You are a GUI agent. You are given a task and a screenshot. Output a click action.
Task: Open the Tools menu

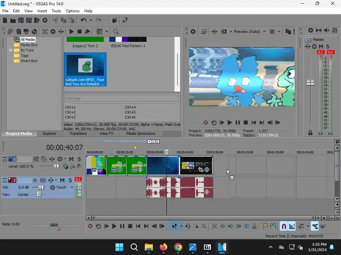pos(56,11)
